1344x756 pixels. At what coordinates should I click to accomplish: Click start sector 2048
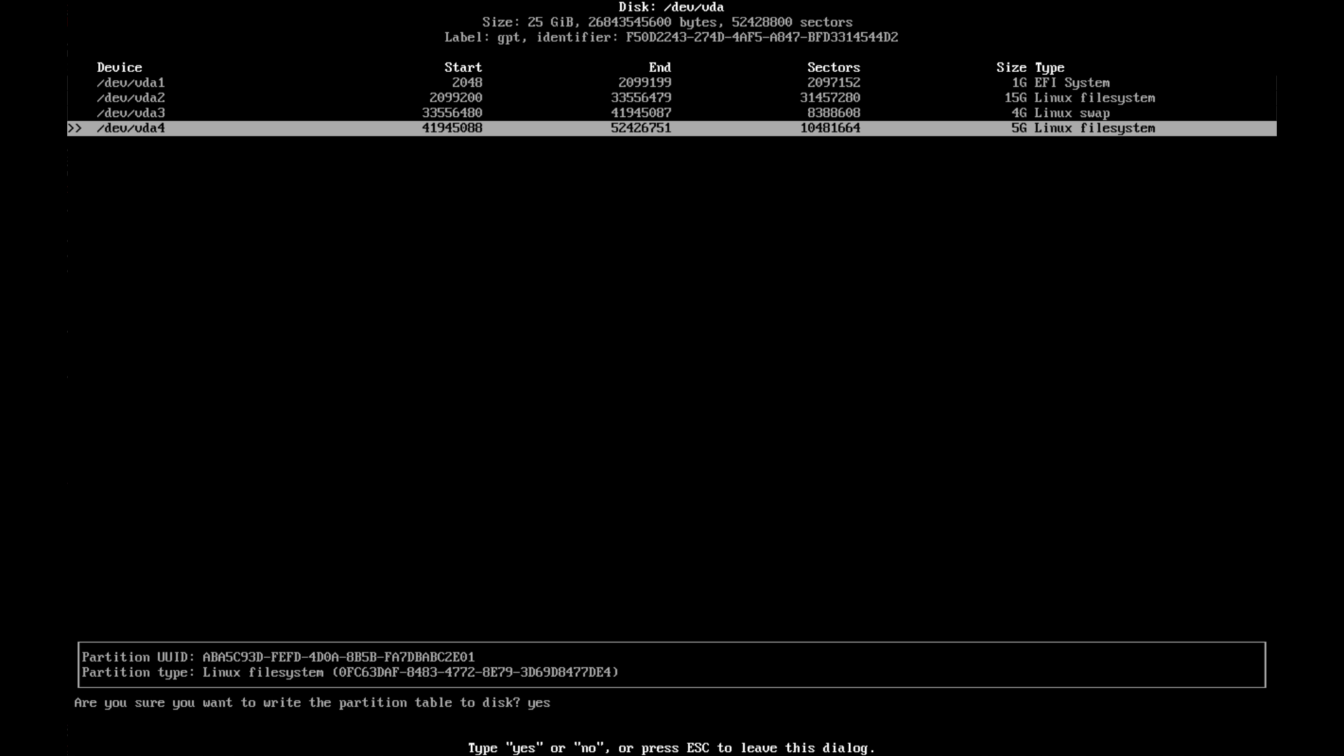tap(467, 83)
